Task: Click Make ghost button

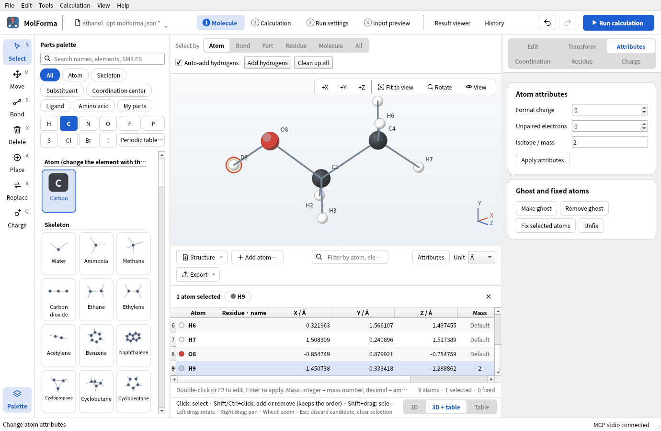Action: tap(536, 208)
